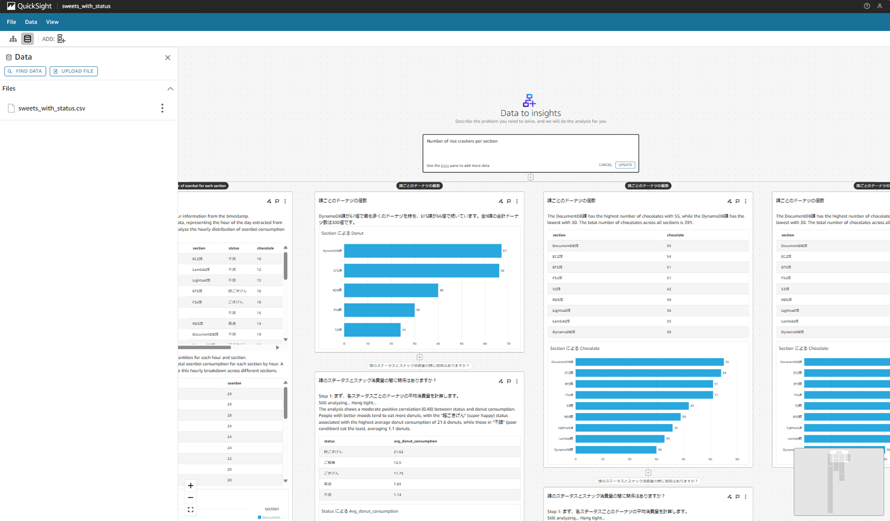890x521 pixels.
Task: Click down arrow of section-status table scrollbar
Action: [x=286, y=339]
